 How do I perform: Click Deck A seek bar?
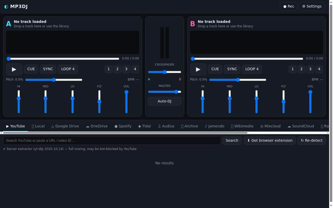63,59
